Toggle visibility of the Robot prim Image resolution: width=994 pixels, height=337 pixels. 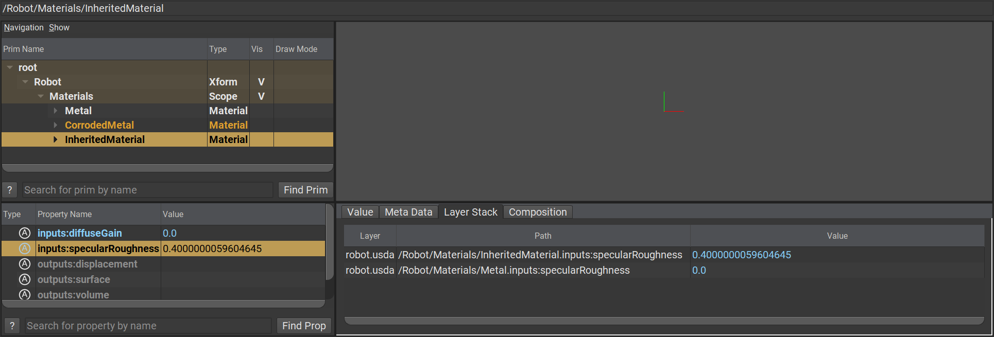tap(261, 82)
